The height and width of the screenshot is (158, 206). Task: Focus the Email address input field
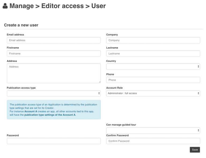coord(54,40)
